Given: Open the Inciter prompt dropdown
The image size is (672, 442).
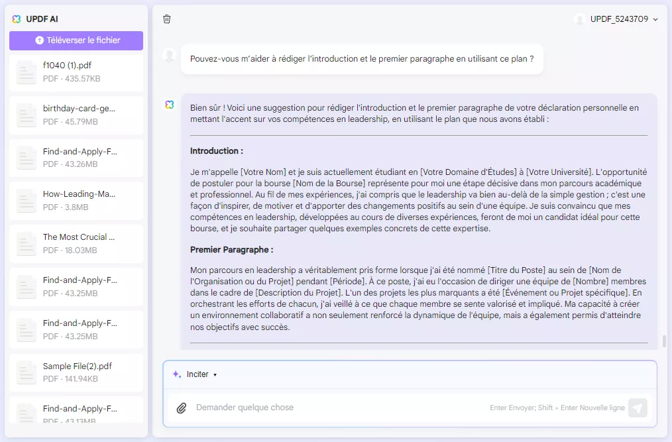Looking at the screenshot, I should pos(196,374).
